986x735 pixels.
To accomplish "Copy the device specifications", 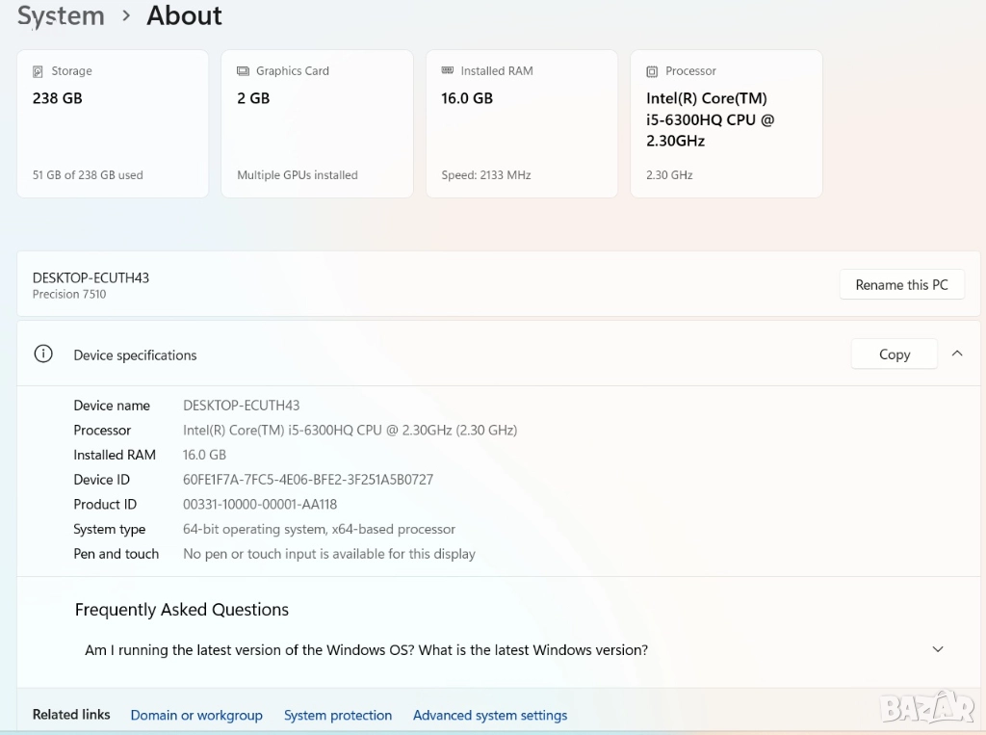I will [x=894, y=354].
